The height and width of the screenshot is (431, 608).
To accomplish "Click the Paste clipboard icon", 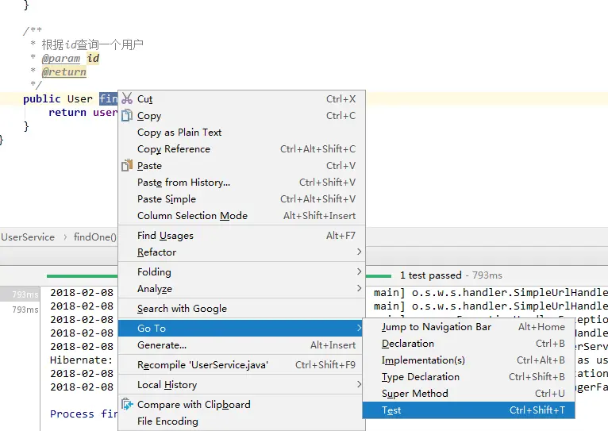I will coord(127,166).
